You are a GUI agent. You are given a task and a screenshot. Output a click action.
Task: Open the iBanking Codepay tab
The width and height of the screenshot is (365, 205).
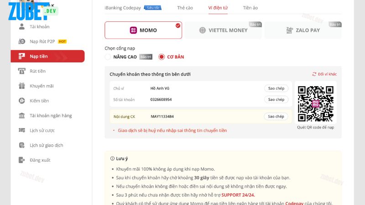pos(123,8)
